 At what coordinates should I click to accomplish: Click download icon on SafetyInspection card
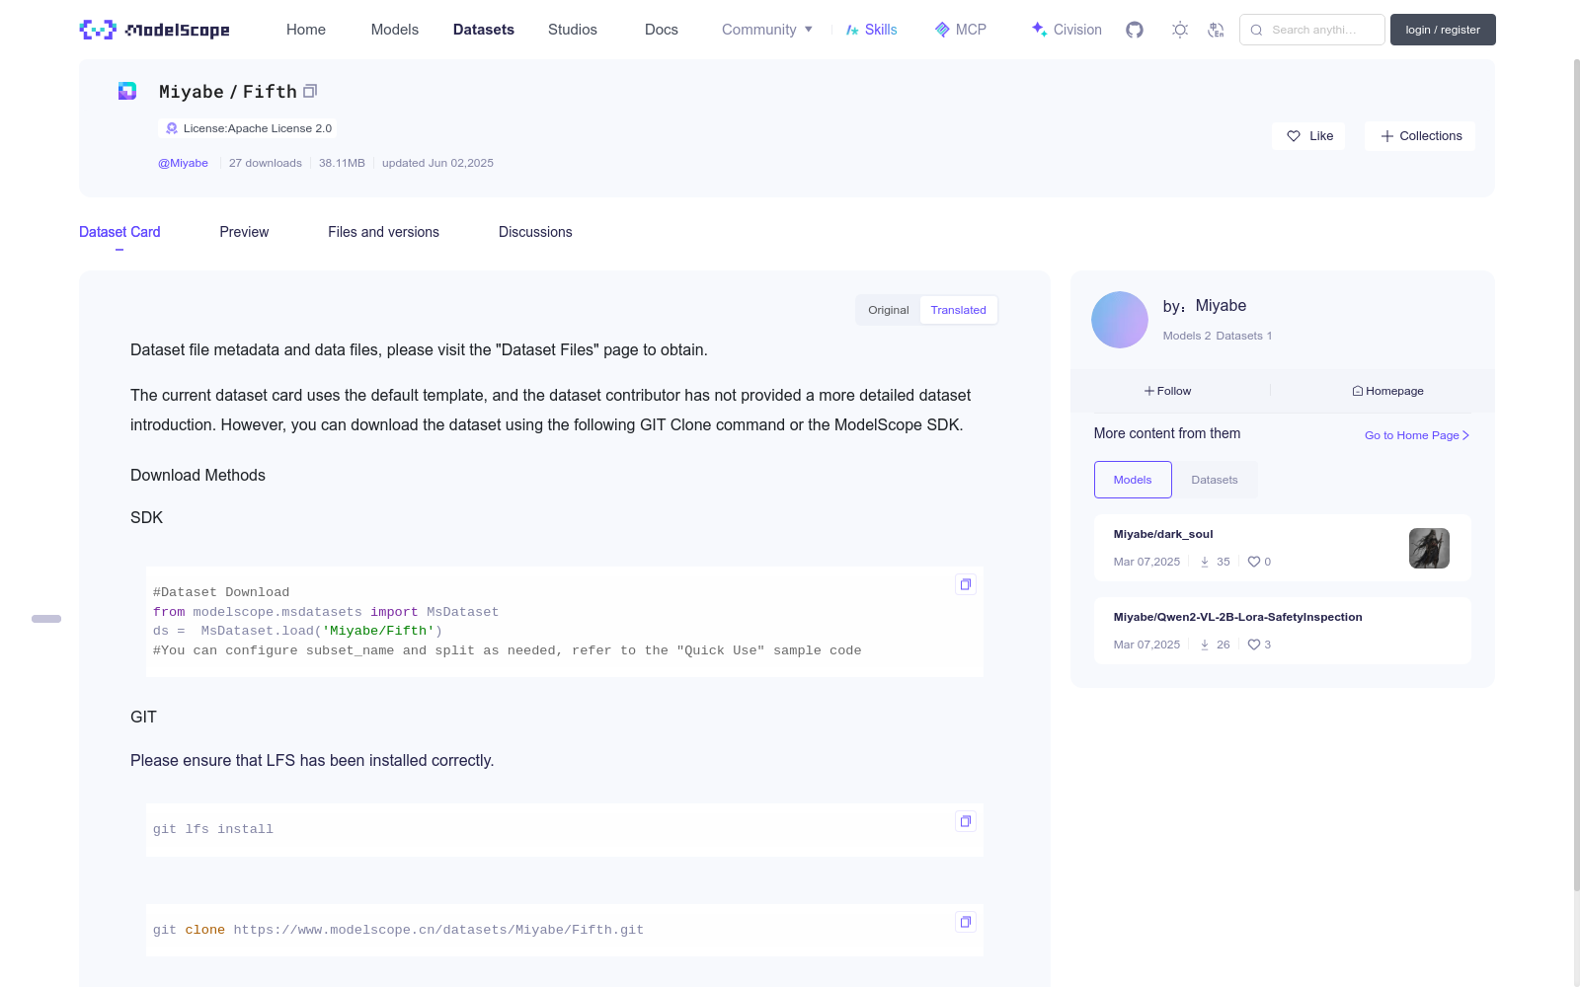pyautogui.click(x=1205, y=645)
